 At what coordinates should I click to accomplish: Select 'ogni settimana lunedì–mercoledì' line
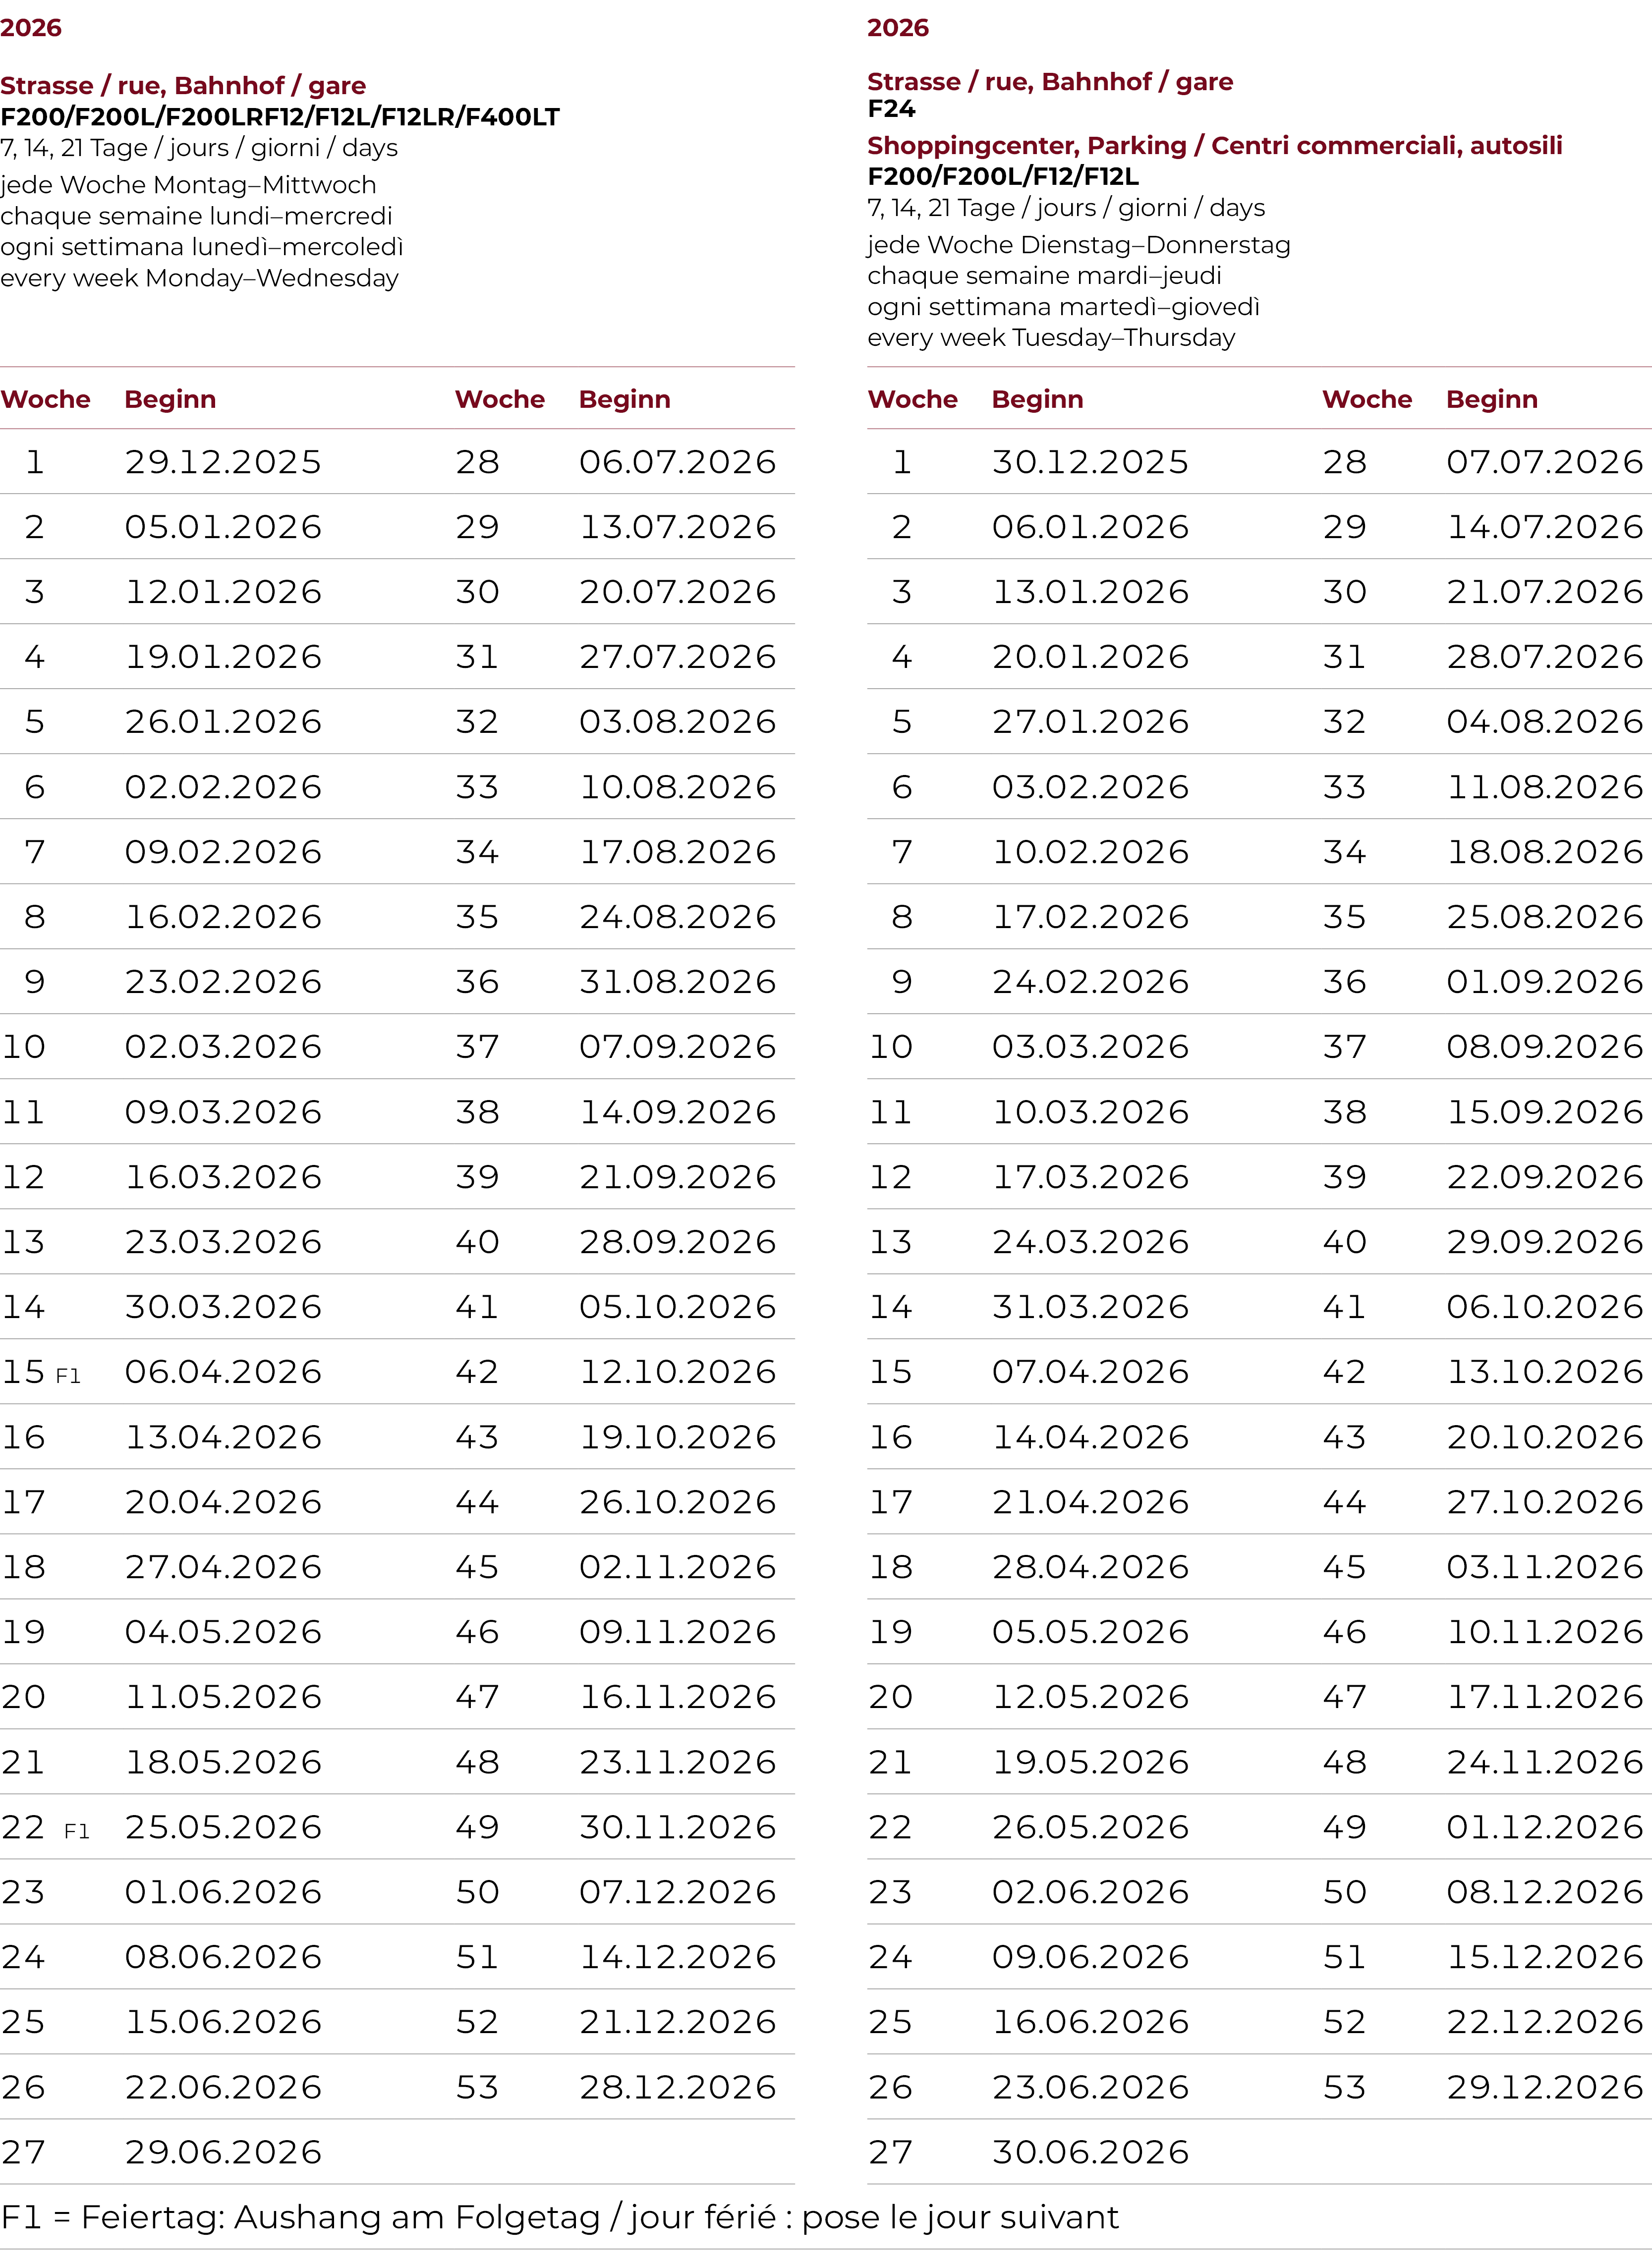202,247
